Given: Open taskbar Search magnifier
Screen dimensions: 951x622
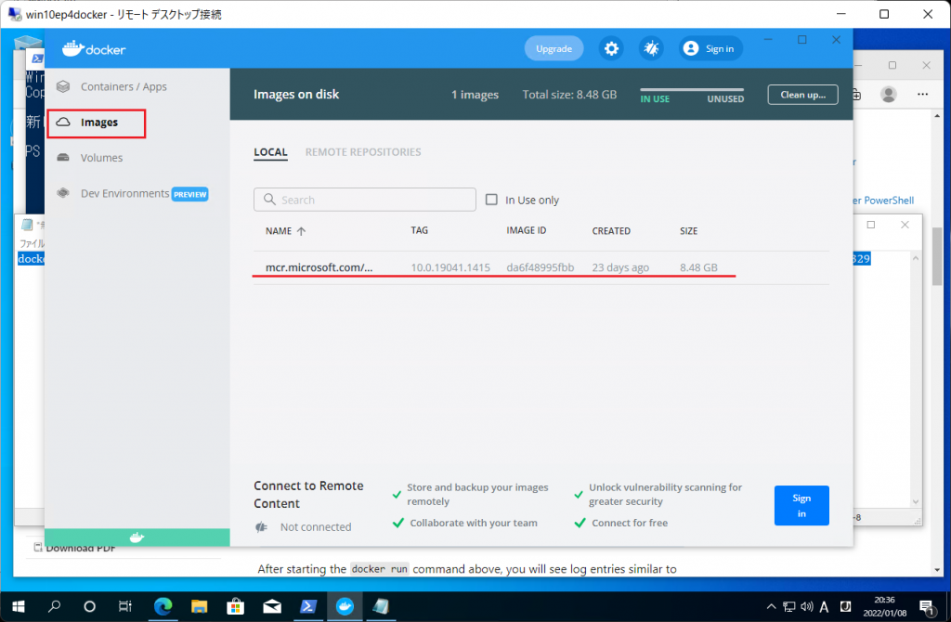Looking at the screenshot, I should 55,606.
